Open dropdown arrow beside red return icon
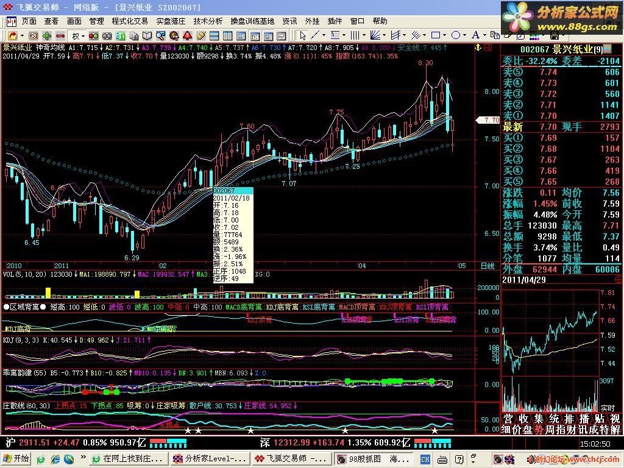This screenshot has width=624, height=468. click(22, 36)
